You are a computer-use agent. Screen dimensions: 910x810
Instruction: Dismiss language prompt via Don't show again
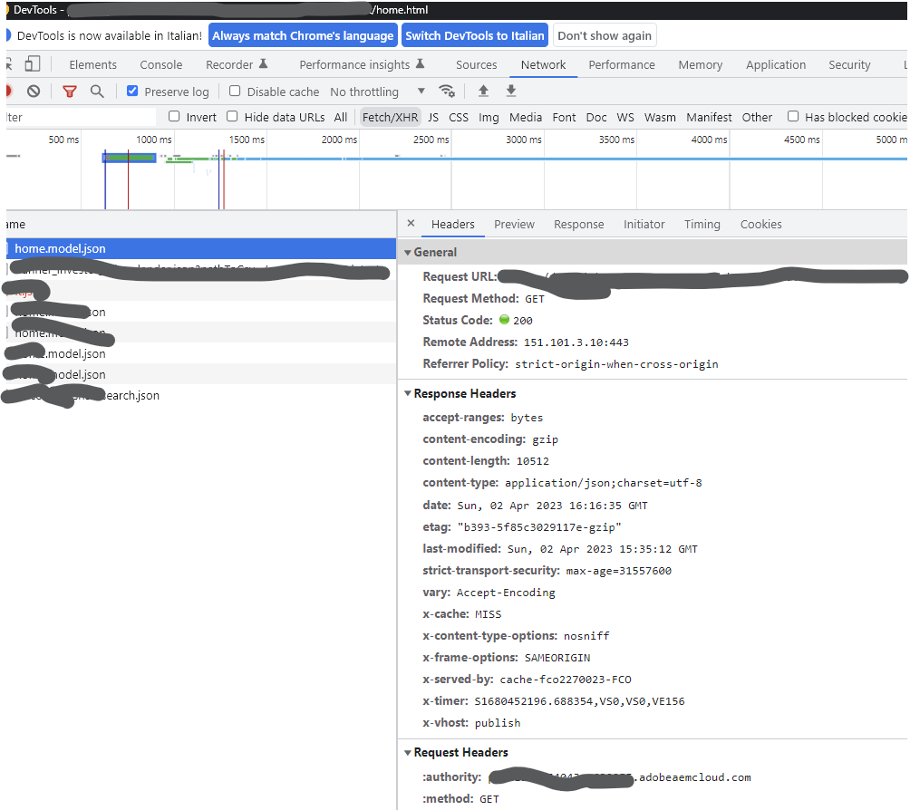click(605, 35)
